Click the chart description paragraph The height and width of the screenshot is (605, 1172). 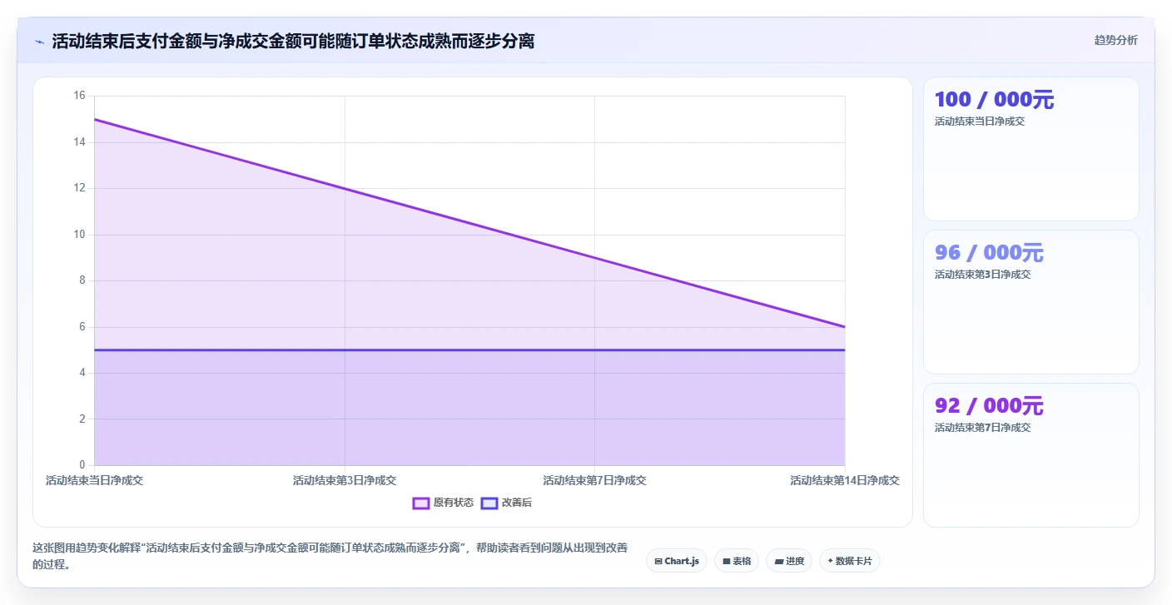[330, 556]
